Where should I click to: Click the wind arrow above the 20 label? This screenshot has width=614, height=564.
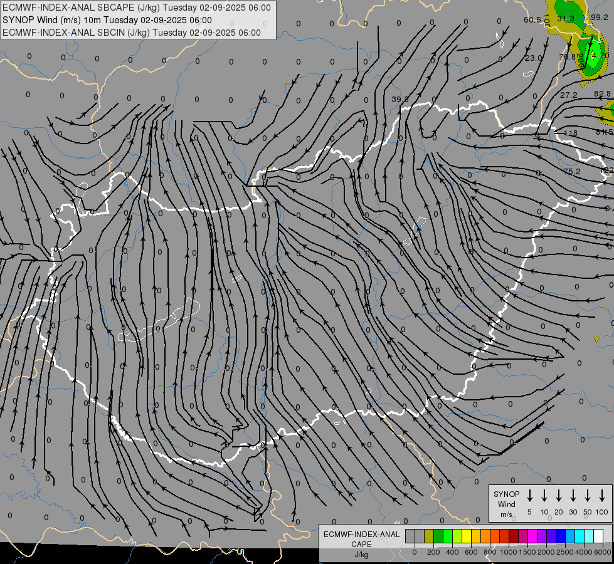coord(558,496)
